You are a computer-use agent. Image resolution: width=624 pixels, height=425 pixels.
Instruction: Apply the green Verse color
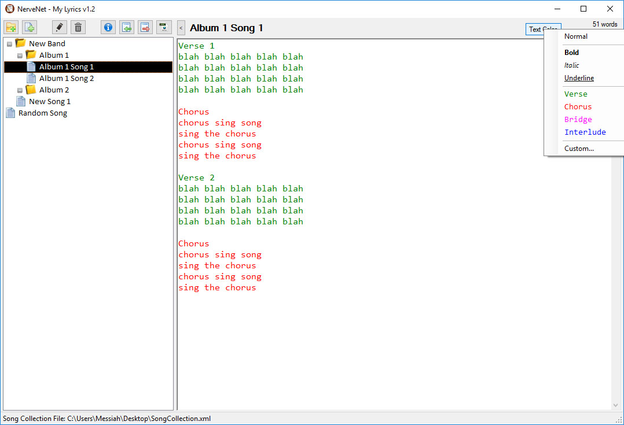click(x=575, y=94)
